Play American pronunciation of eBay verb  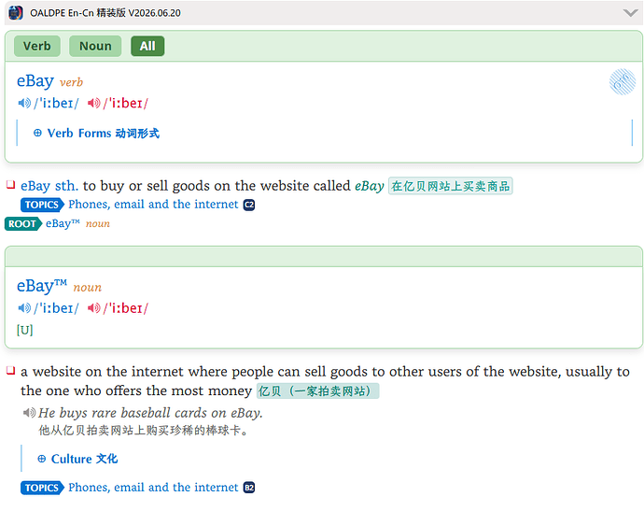94,103
